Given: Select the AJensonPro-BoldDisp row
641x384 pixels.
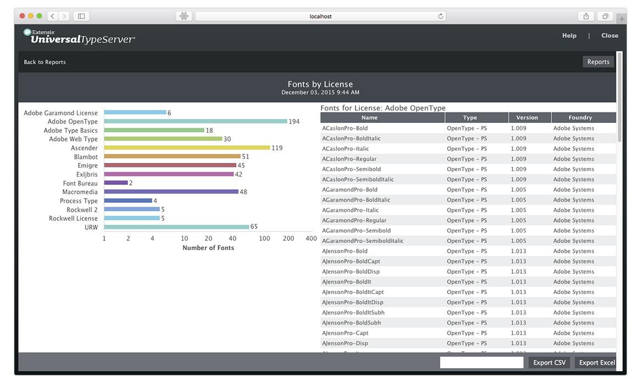Looking at the screenshot, I should tap(468, 272).
